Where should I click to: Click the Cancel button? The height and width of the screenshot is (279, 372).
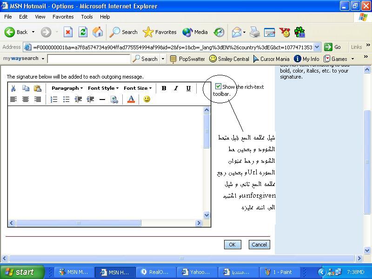[x=259, y=245]
